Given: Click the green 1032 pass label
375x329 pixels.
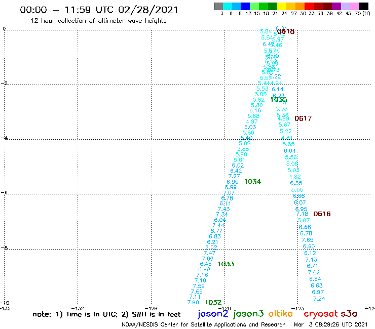Looking at the screenshot, I should click(213, 303).
